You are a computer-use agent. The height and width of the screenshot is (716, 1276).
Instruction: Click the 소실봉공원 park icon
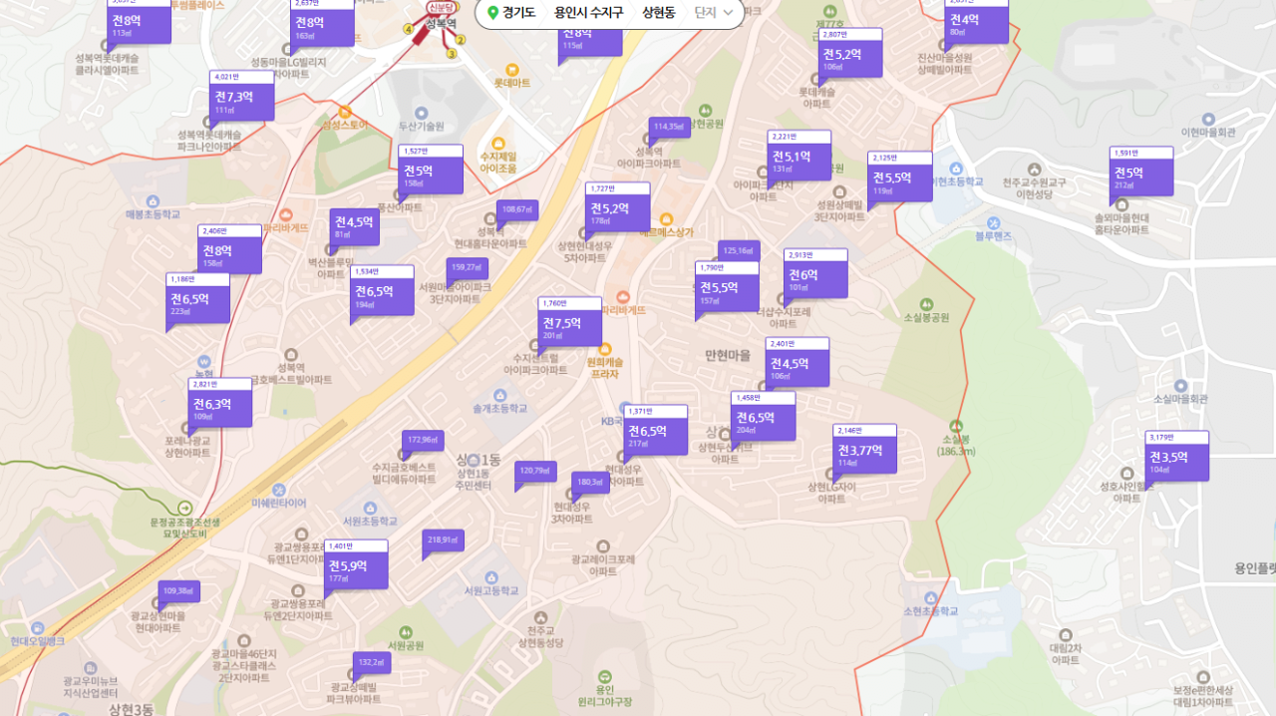(926, 304)
